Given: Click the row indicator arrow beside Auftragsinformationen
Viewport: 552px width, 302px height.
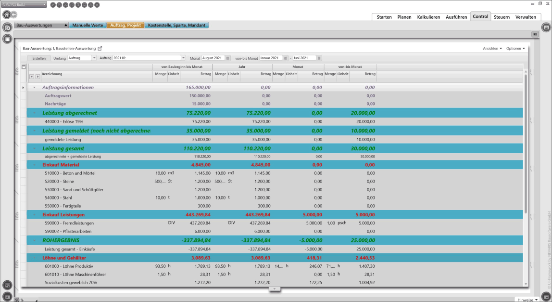Looking at the screenshot, I should (23, 88).
